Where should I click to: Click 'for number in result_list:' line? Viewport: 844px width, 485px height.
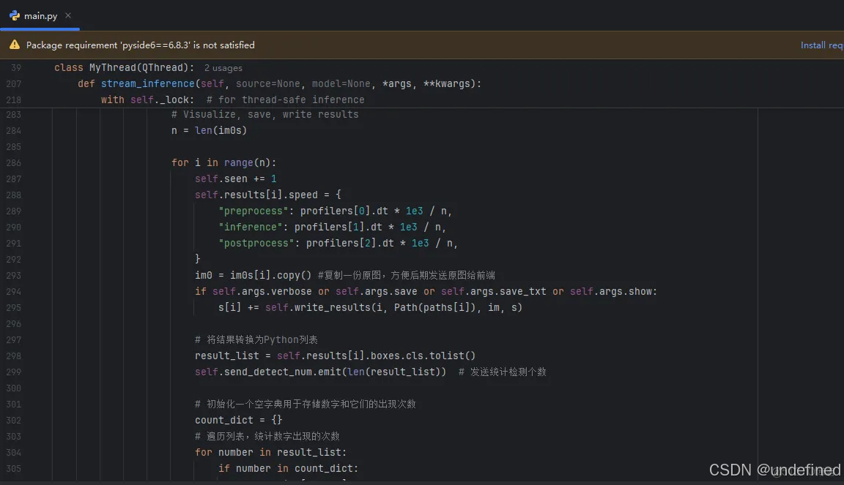[271, 452]
